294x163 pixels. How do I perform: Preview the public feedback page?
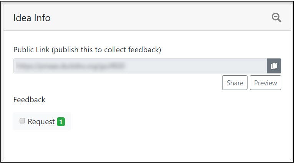266,83
